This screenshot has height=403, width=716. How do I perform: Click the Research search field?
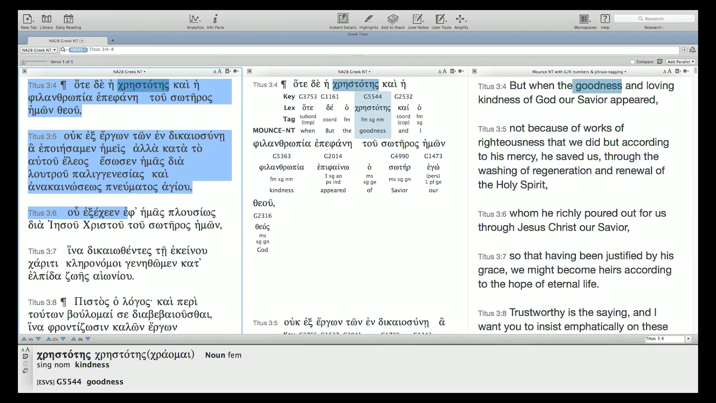[x=654, y=19]
